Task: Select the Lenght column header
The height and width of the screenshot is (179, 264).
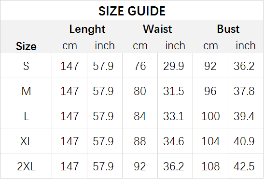Action: coord(87,29)
